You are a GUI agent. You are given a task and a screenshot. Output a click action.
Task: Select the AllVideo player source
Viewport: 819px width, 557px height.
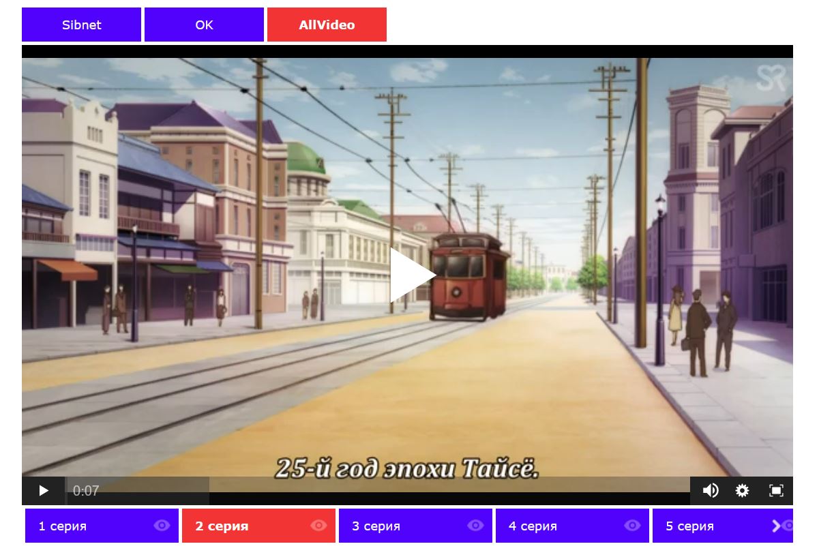click(327, 25)
